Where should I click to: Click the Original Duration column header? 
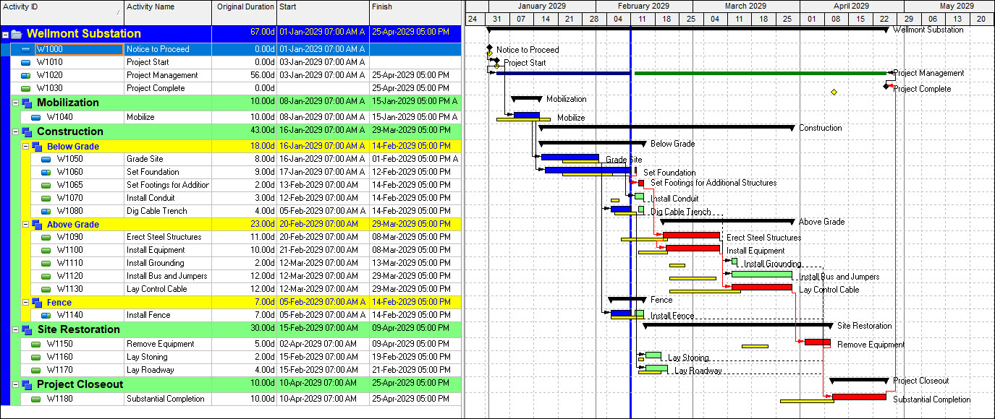point(245,7)
